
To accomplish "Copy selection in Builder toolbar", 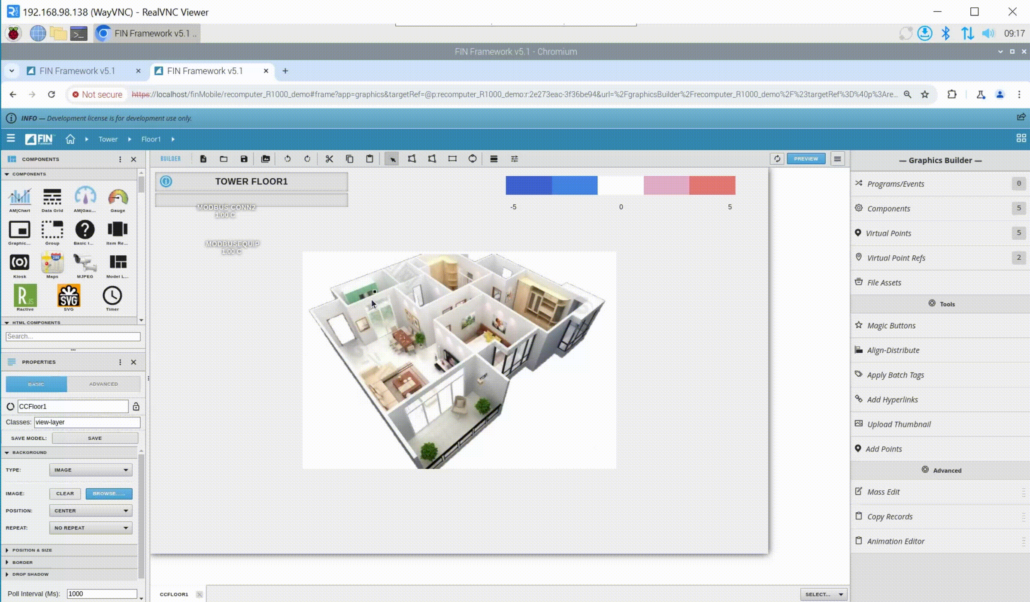I will click(x=349, y=159).
